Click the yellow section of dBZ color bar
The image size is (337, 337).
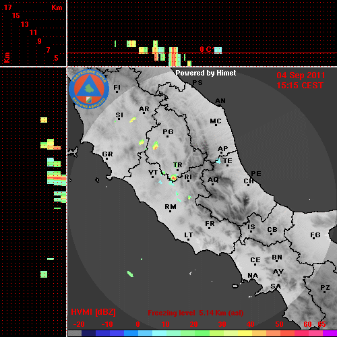pos(245,333)
